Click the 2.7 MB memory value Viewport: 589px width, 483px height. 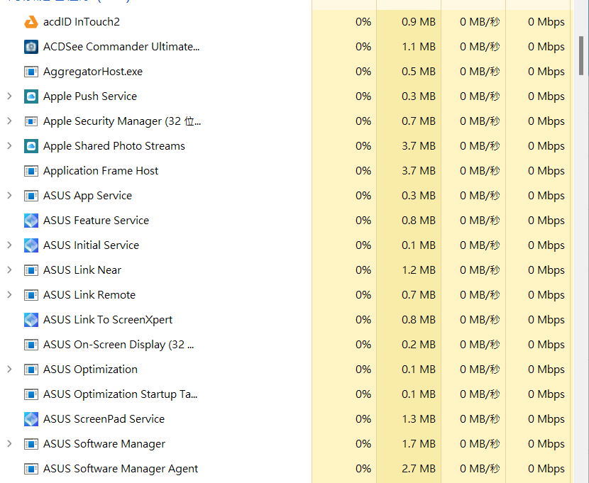pyautogui.click(x=419, y=469)
